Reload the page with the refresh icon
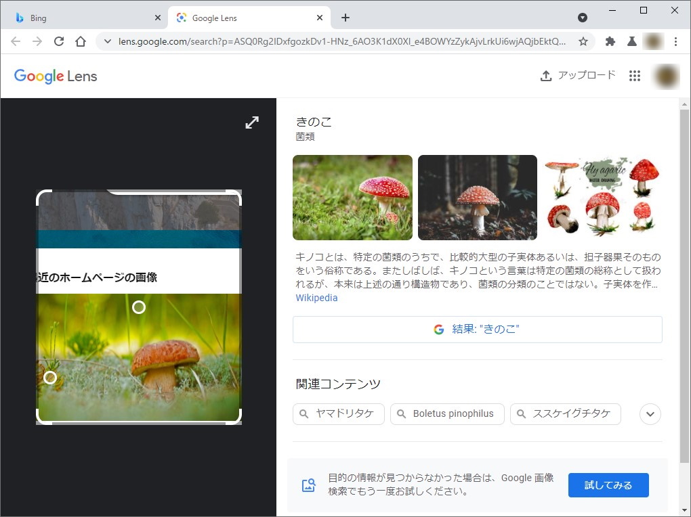 coord(59,41)
